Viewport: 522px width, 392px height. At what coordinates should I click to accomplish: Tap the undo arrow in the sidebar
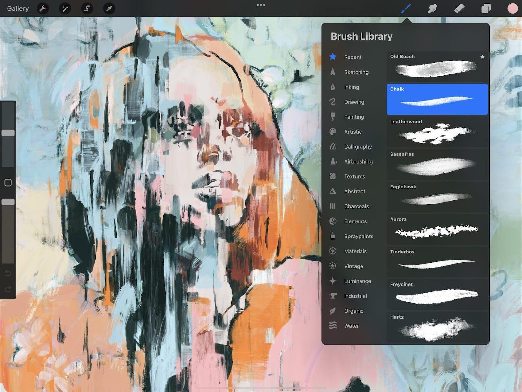[8, 274]
